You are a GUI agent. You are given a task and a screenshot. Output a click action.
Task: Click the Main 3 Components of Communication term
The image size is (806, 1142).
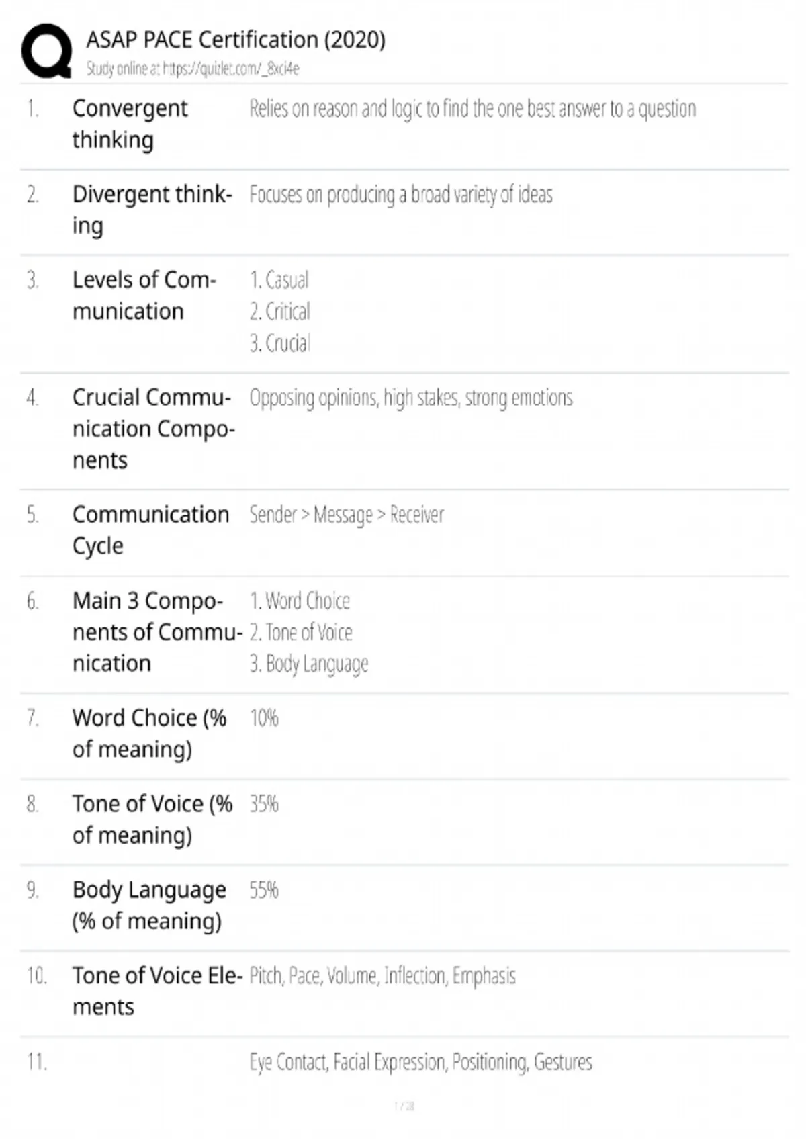click(156, 632)
